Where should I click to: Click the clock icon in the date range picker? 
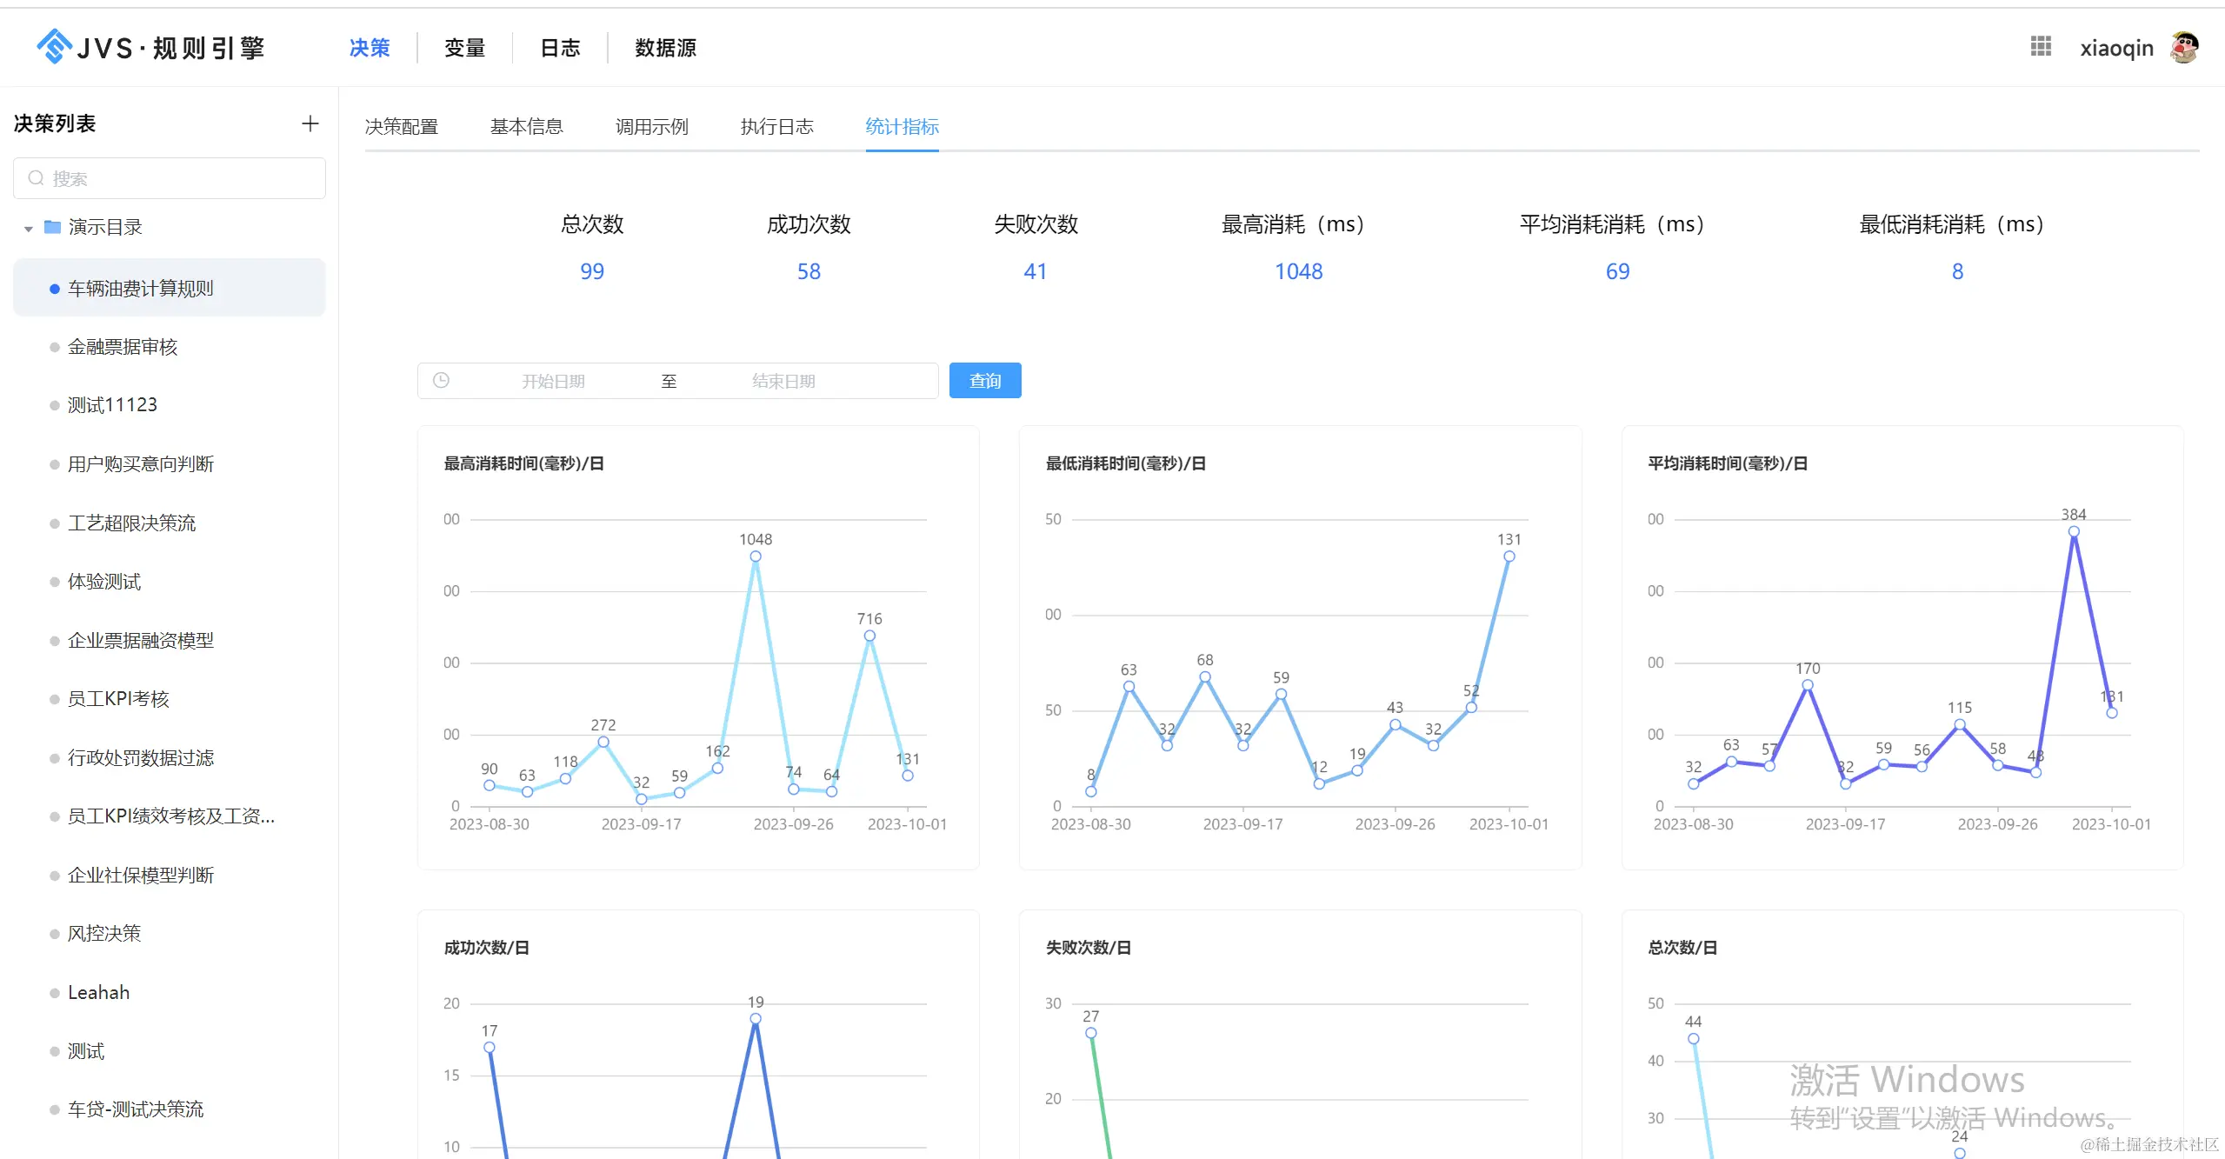(441, 380)
